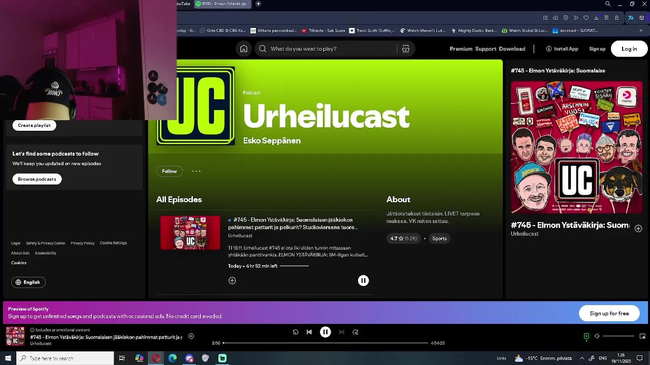650x365 pixels.
Task: Expand the bookmarks bar overflow chevron
Action: pos(642,30)
